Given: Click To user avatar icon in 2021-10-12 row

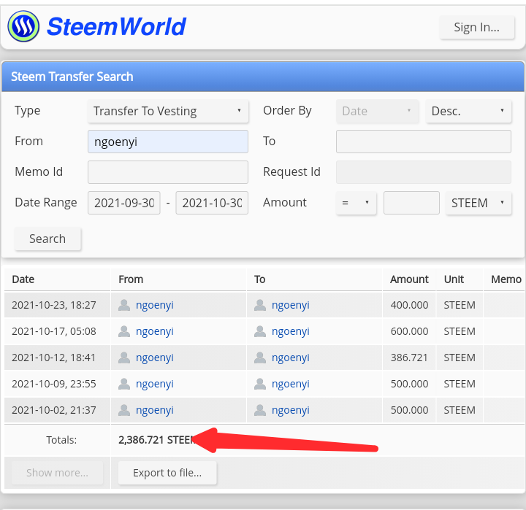Looking at the screenshot, I should 260,358.
